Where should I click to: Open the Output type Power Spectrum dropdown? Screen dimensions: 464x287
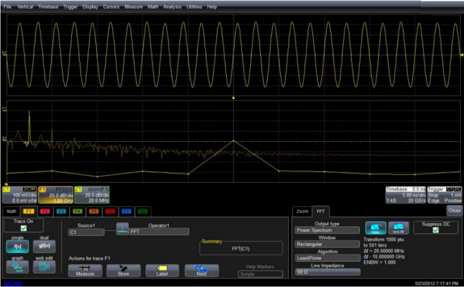(327, 230)
